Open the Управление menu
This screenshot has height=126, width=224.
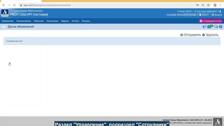(x=7, y=21)
